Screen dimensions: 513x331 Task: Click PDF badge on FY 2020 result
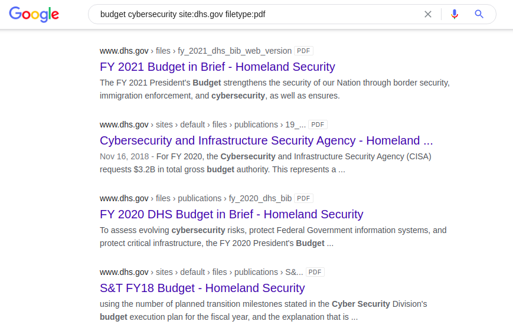pos(303,198)
